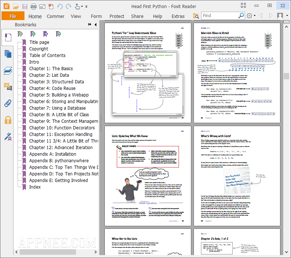
Task: Switch to the Form ribbon tab
Action: tap(96, 16)
